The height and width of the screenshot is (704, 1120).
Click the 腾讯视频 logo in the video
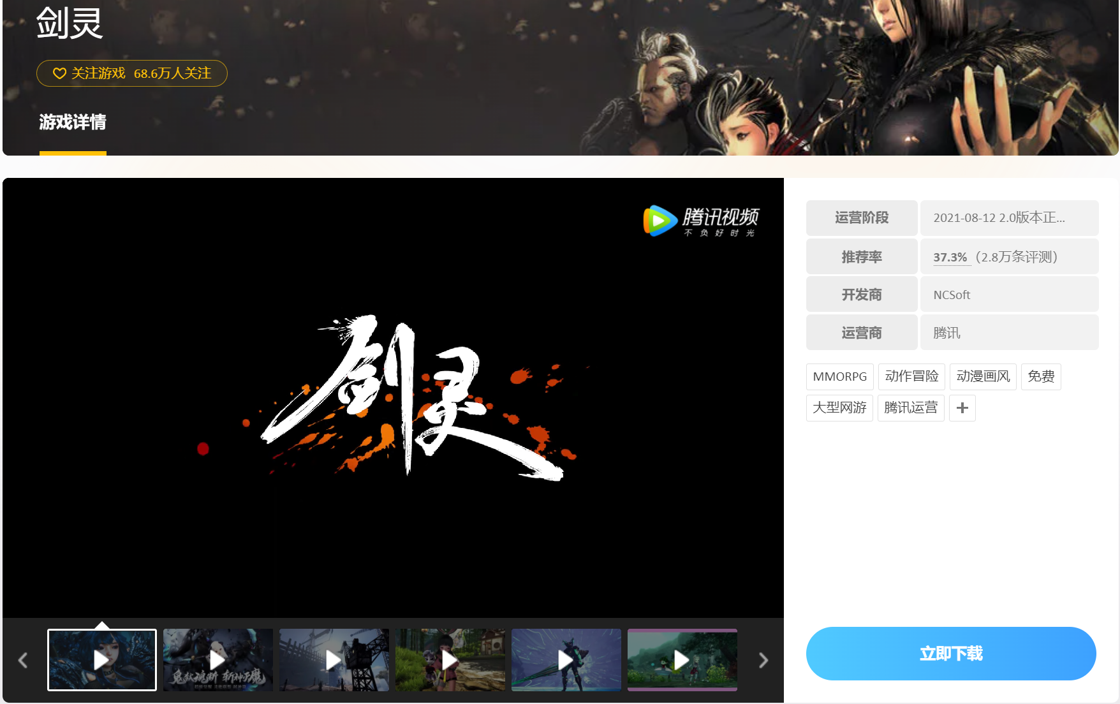pyautogui.click(x=701, y=221)
